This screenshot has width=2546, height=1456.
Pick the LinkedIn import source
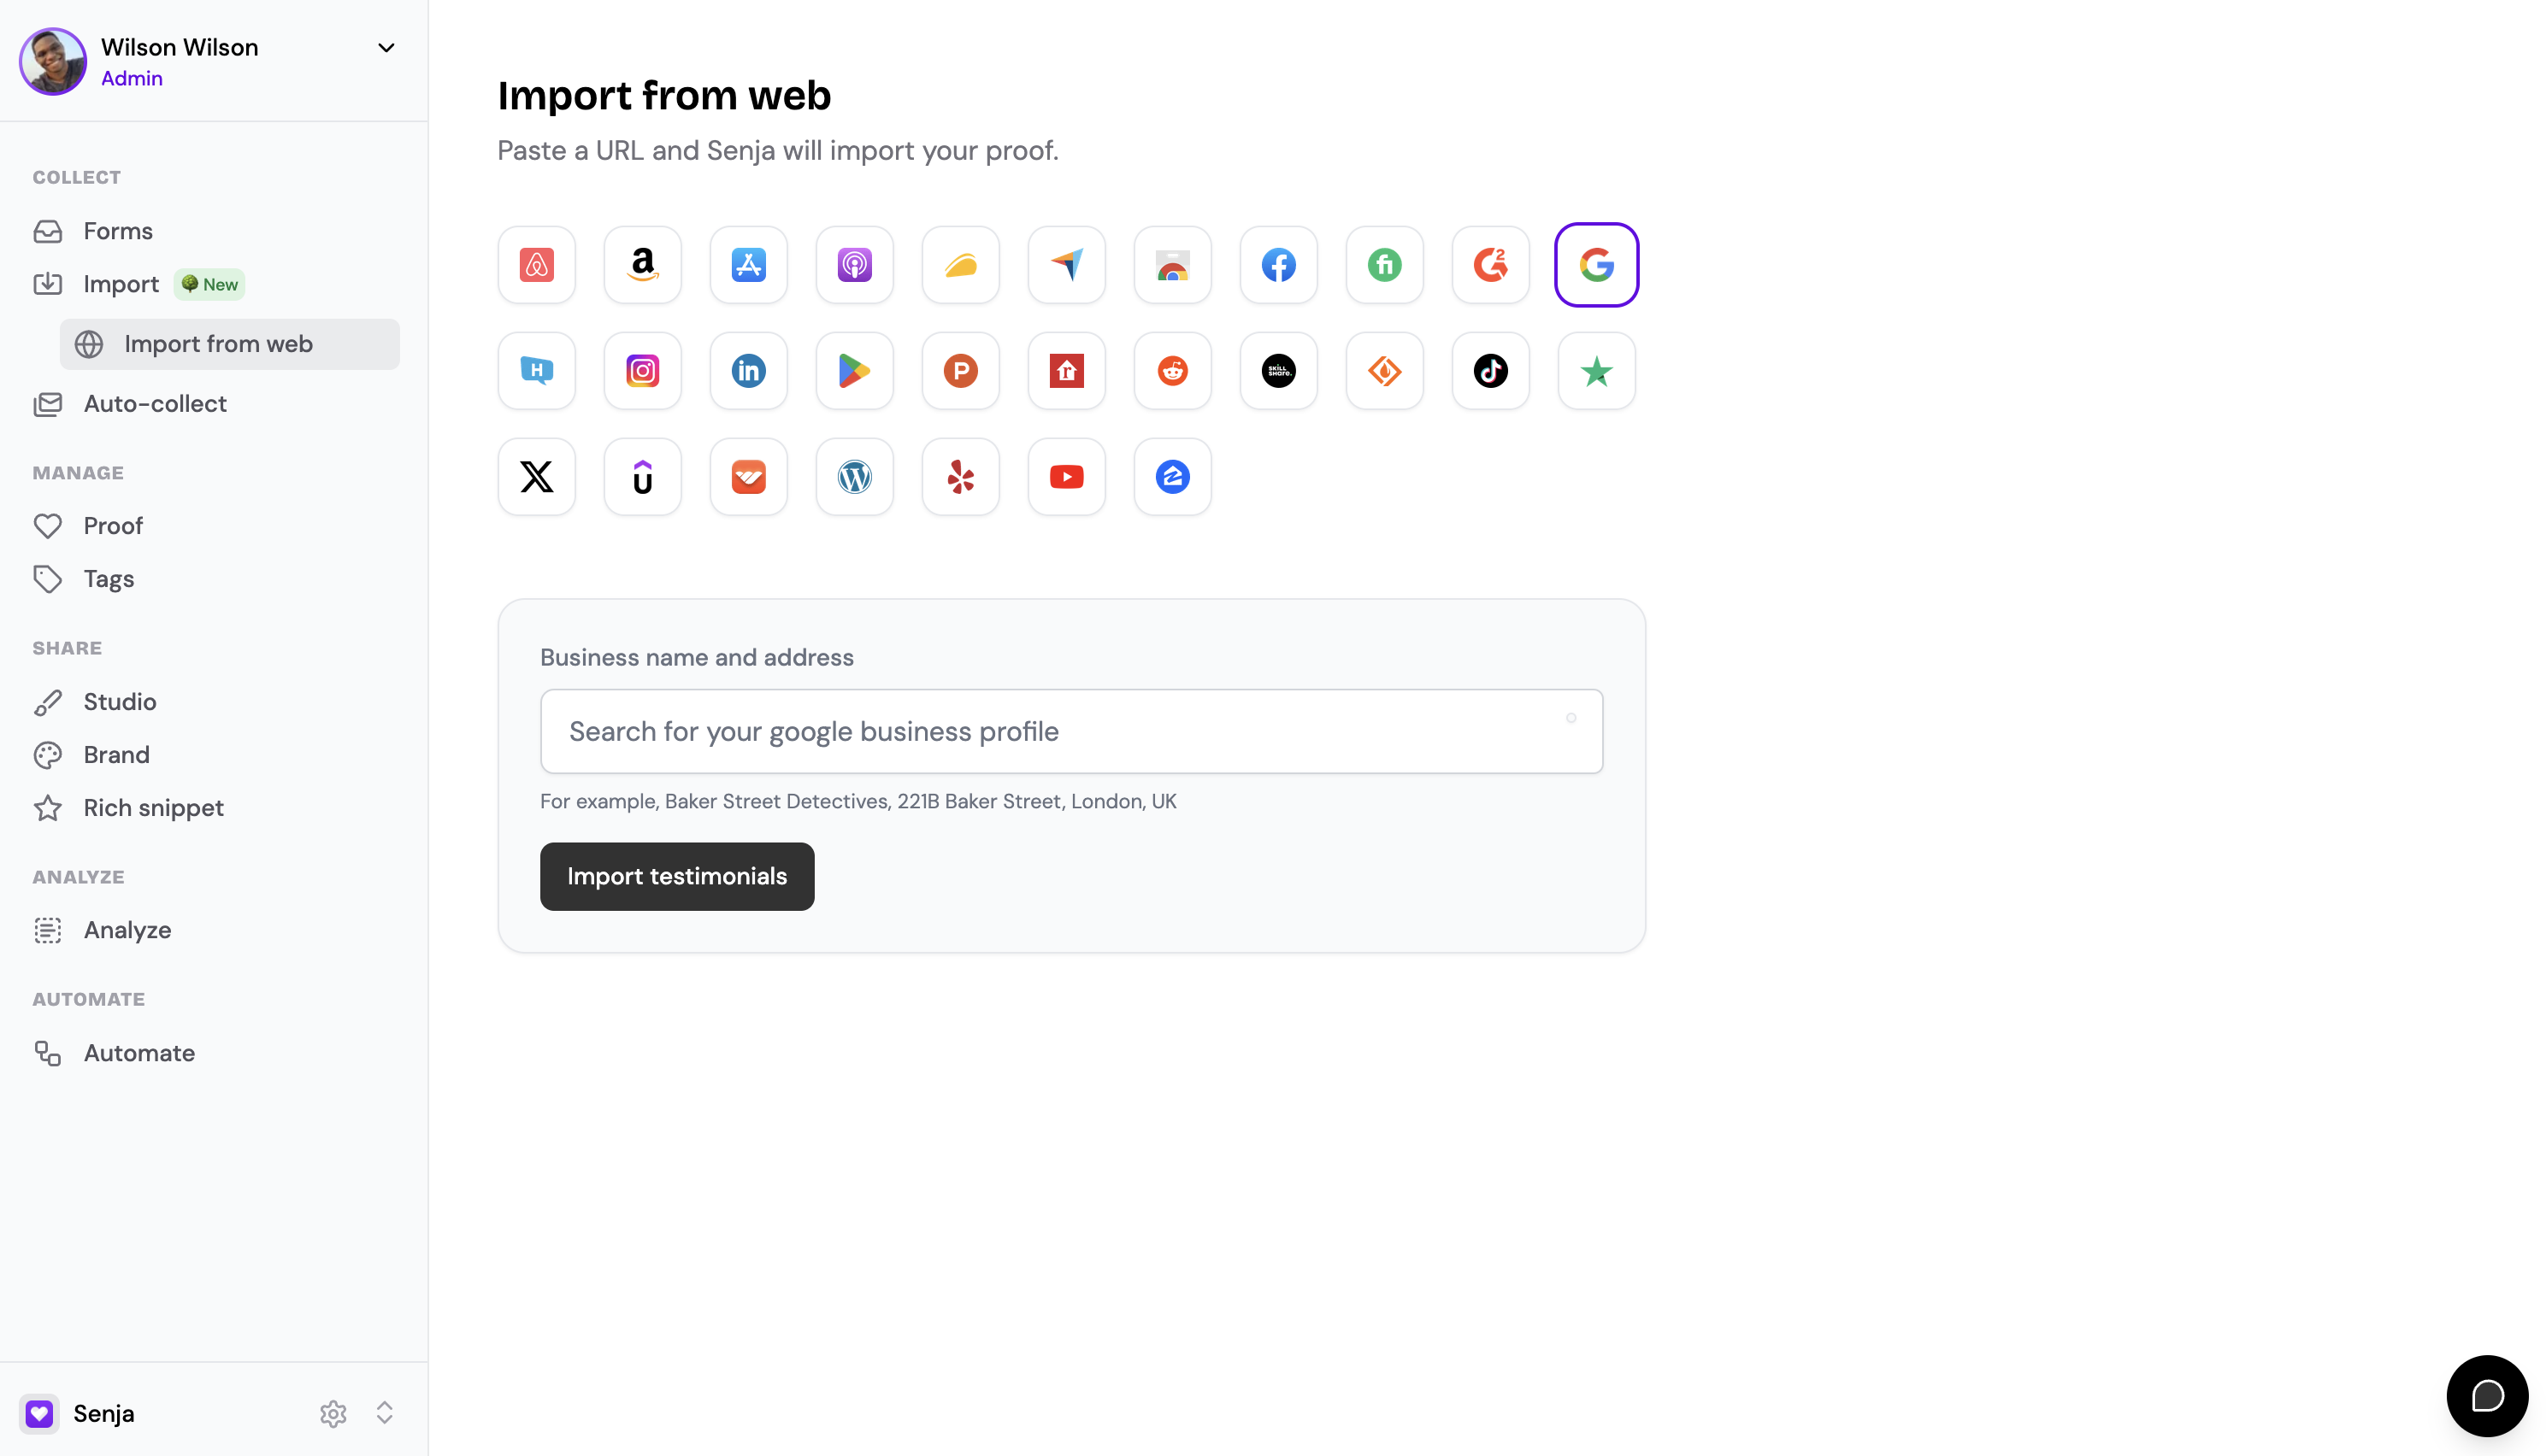pyautogui.click(x=748, y=371)
